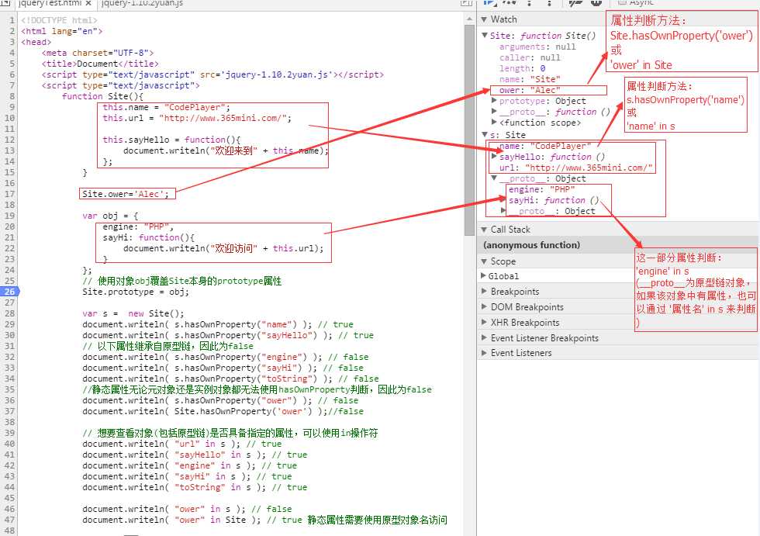This screenshot has height=536, width=760.
Task: Select the engine: "PHP" prototype property
Action: [x=541, y=189]
